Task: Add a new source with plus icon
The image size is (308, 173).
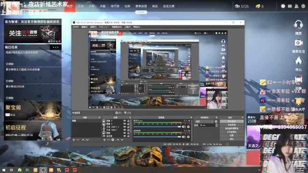Action: 104,140
